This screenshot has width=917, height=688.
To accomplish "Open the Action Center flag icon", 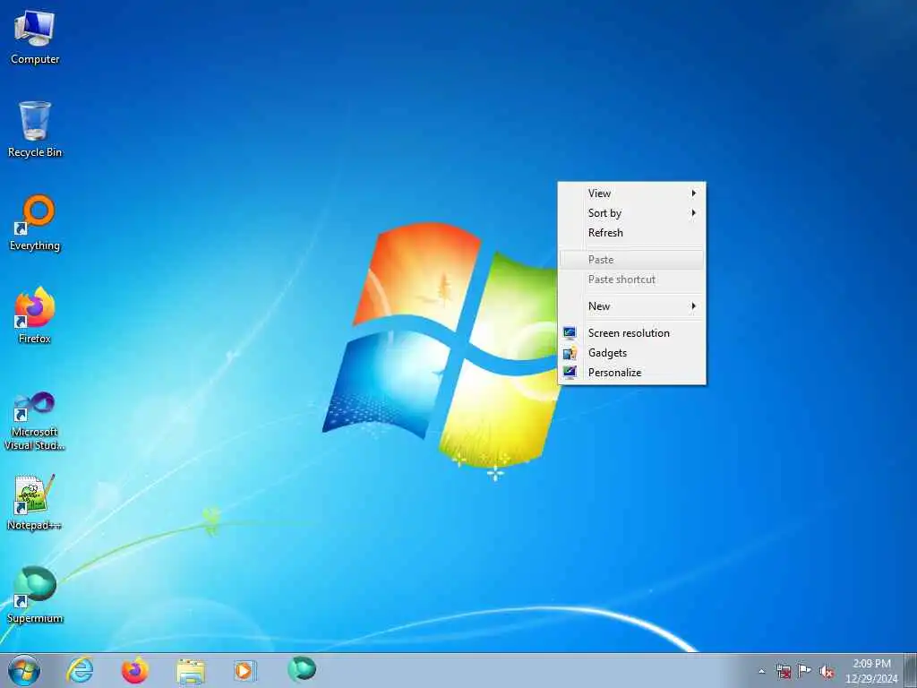I will tap(805, 671).
